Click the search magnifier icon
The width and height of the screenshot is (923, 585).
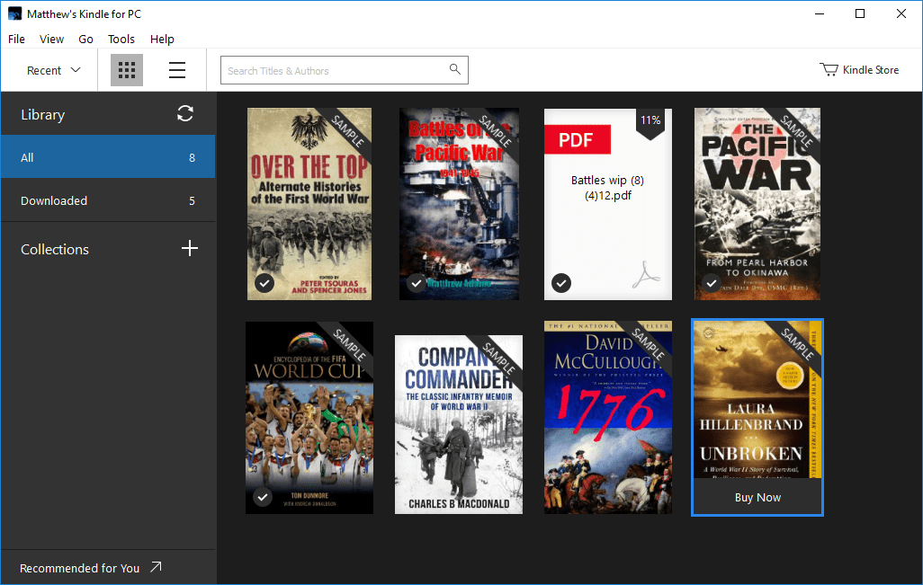click(454, 69)
